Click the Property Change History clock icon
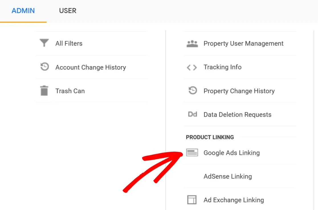Screen dimensions: 318x210 (x=193, y=91)
